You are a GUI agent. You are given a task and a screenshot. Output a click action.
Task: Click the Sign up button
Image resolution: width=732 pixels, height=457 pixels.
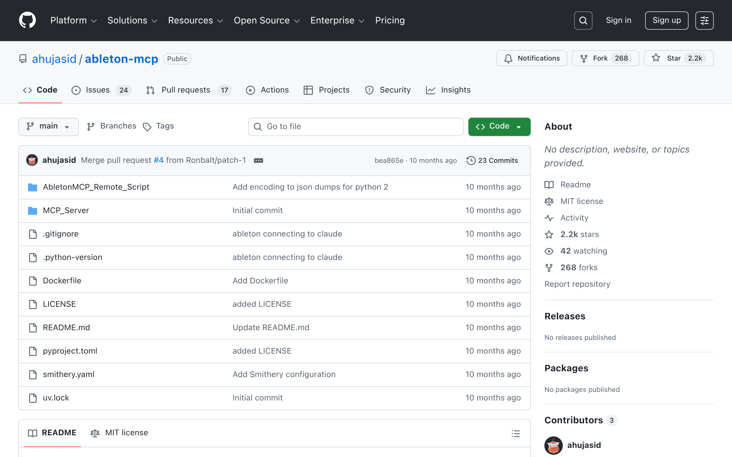pos(666,21)
